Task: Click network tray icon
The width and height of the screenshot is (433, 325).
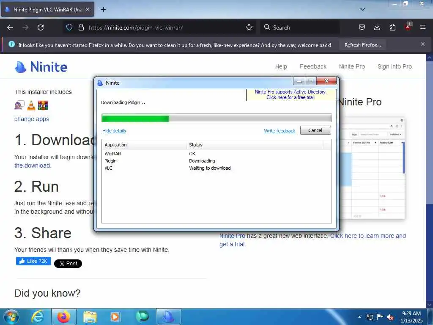Action: click(370, 317)
